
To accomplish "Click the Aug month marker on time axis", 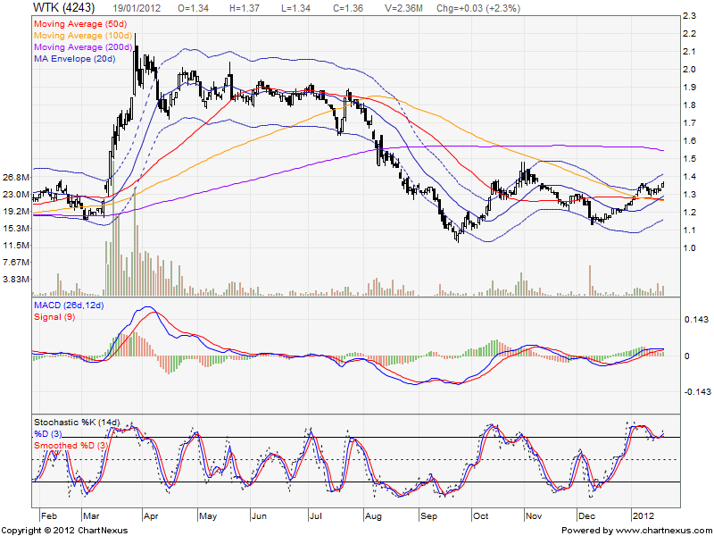I will point(373,515).
